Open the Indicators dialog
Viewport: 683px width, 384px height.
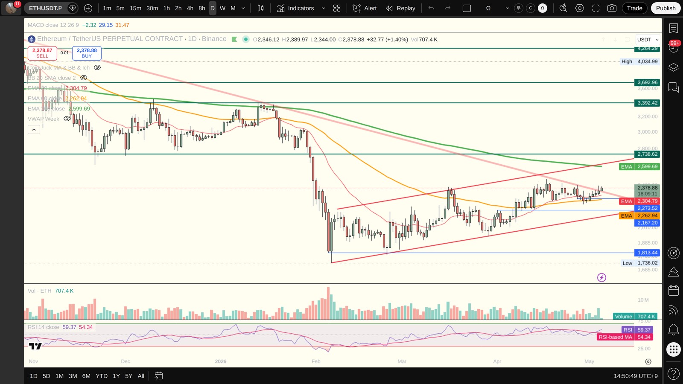pyautogui.click(x=295, y=8)
